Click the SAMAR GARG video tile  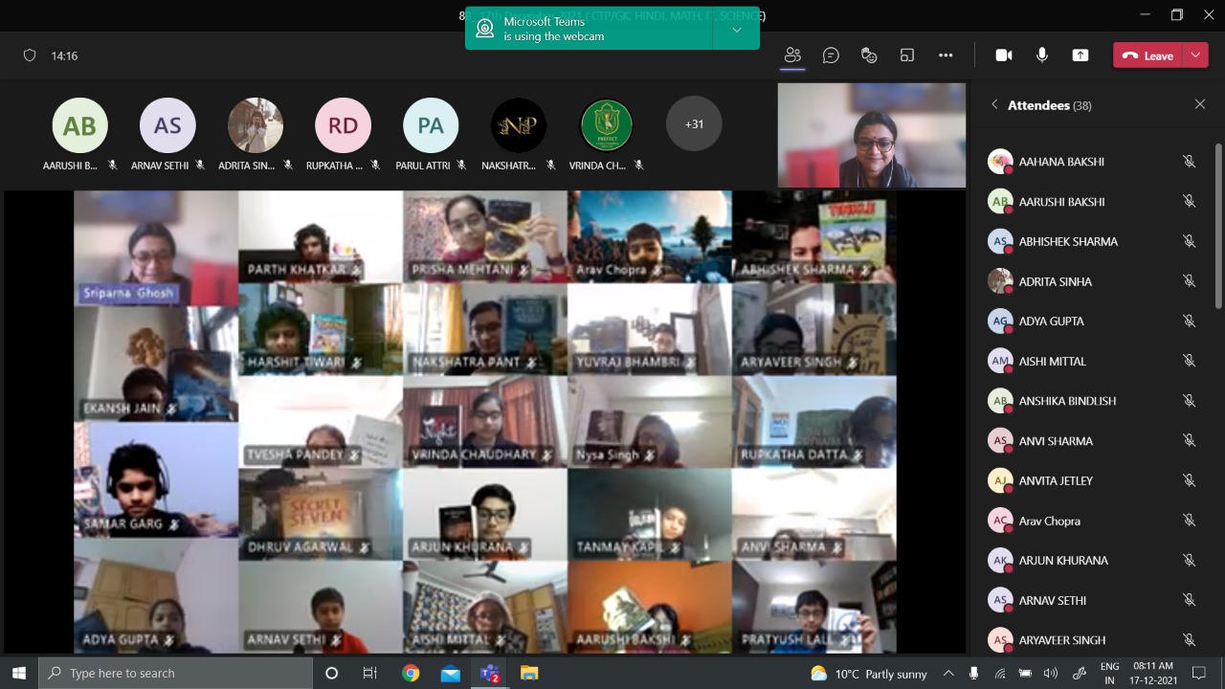[156, 479]
